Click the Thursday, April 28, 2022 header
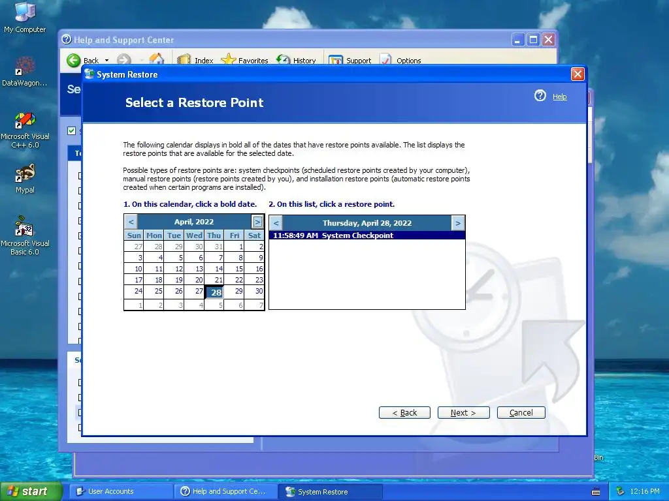 point(367,223)
